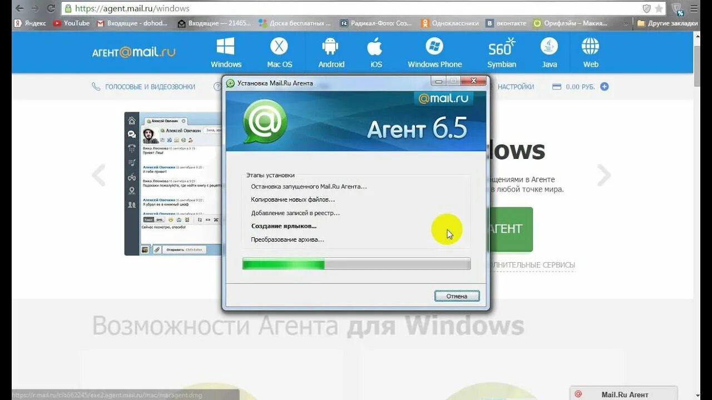Open Другие закладки folder
The image size is (712, 400).
667,23
